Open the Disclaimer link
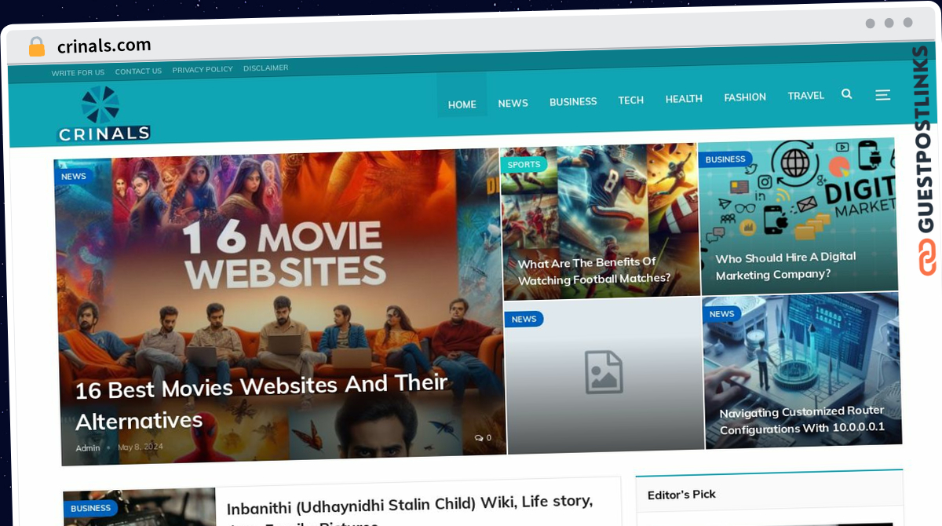 (x=265, y=68)
